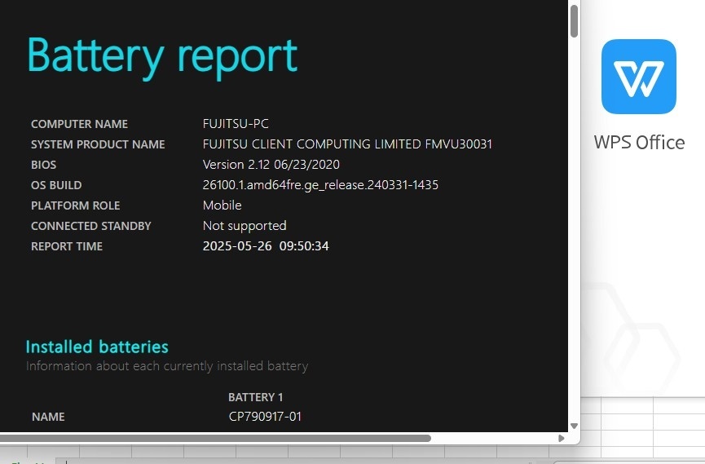Click the PLATFORM ROLE label

click(76, 205)
